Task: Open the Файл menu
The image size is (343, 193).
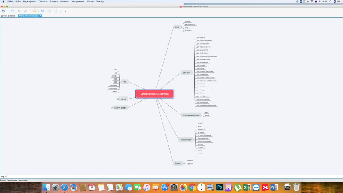Action: [x=18, y=2]
